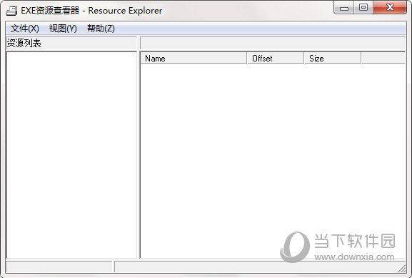Click the application icon in title bar
This screenshot has width=412, height=278.
click(11, 11)
